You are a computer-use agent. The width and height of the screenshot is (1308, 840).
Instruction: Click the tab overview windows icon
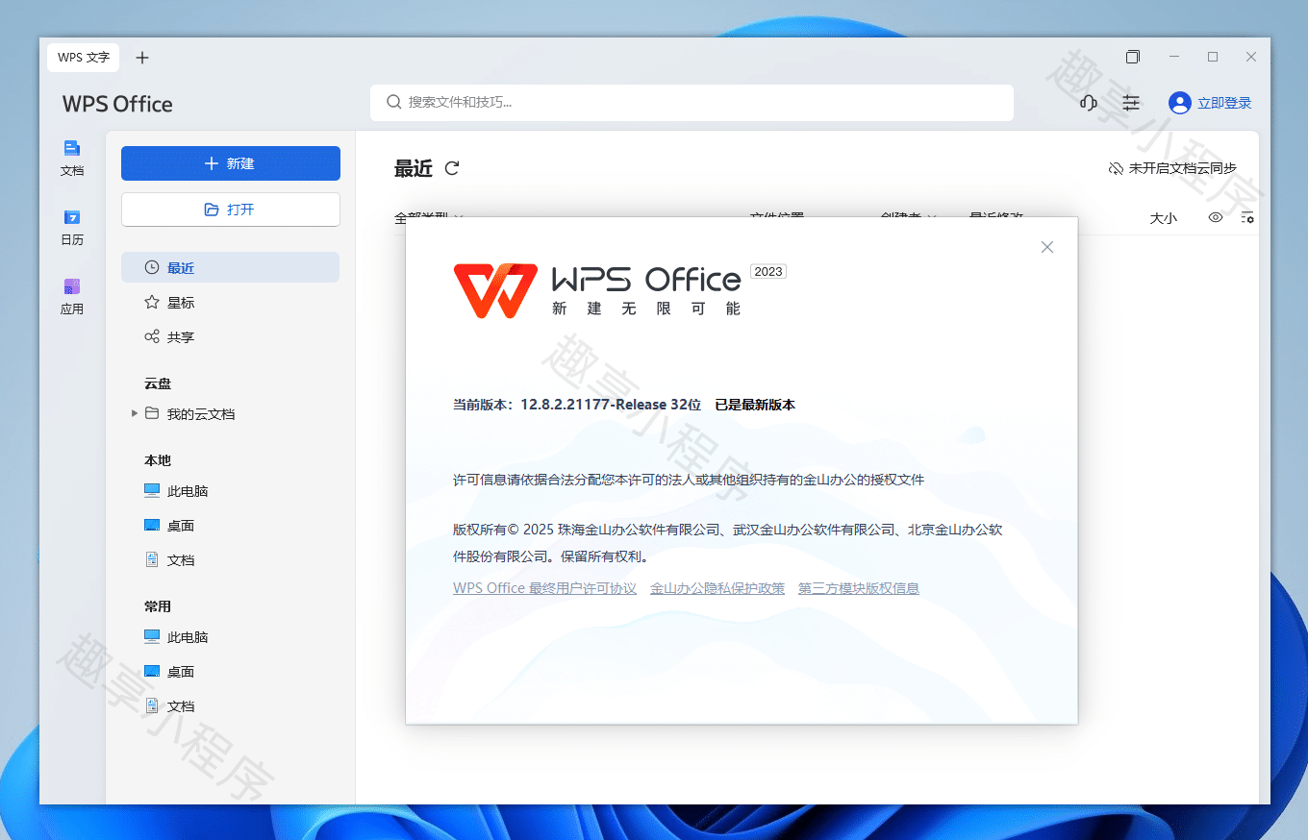coord(1133,57)
